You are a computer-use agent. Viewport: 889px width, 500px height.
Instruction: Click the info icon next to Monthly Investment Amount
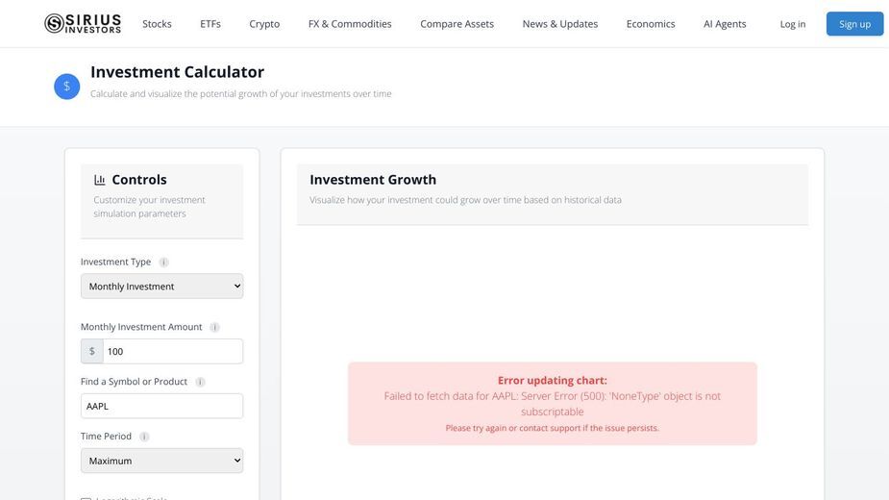215,328
